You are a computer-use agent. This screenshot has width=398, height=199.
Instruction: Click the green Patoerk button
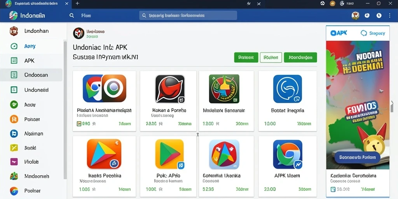246,58
